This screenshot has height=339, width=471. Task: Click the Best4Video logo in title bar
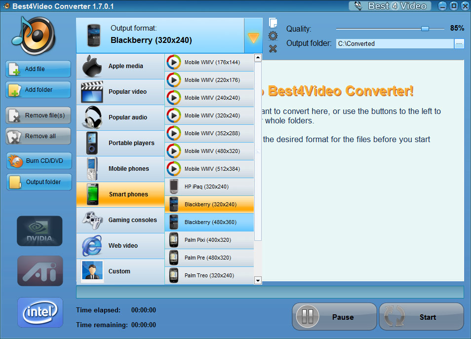(390, 6)
